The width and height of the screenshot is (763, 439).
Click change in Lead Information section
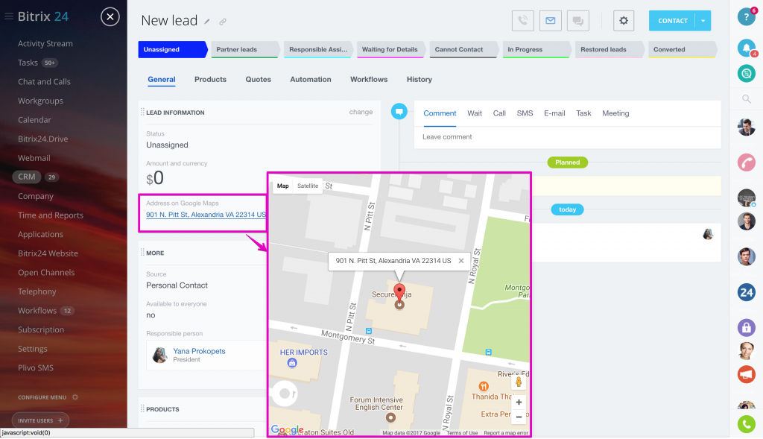[x=361, y=112]
